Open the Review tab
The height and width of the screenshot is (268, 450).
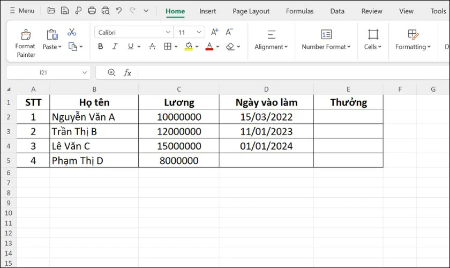point(372,11)
